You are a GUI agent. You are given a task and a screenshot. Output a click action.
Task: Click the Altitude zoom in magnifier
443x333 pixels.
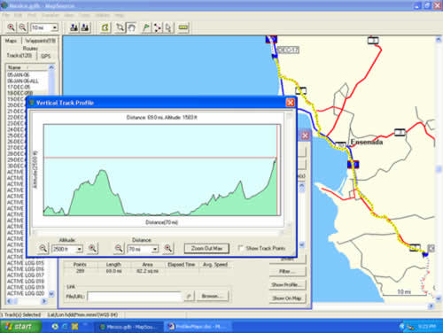[92, 249]
